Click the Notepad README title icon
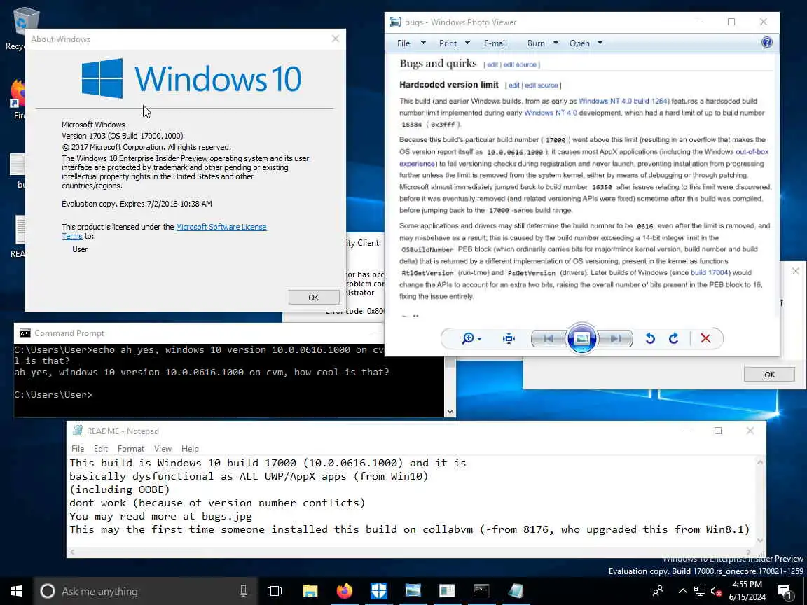This screenshot has height=605, width=807. point(78,431)
